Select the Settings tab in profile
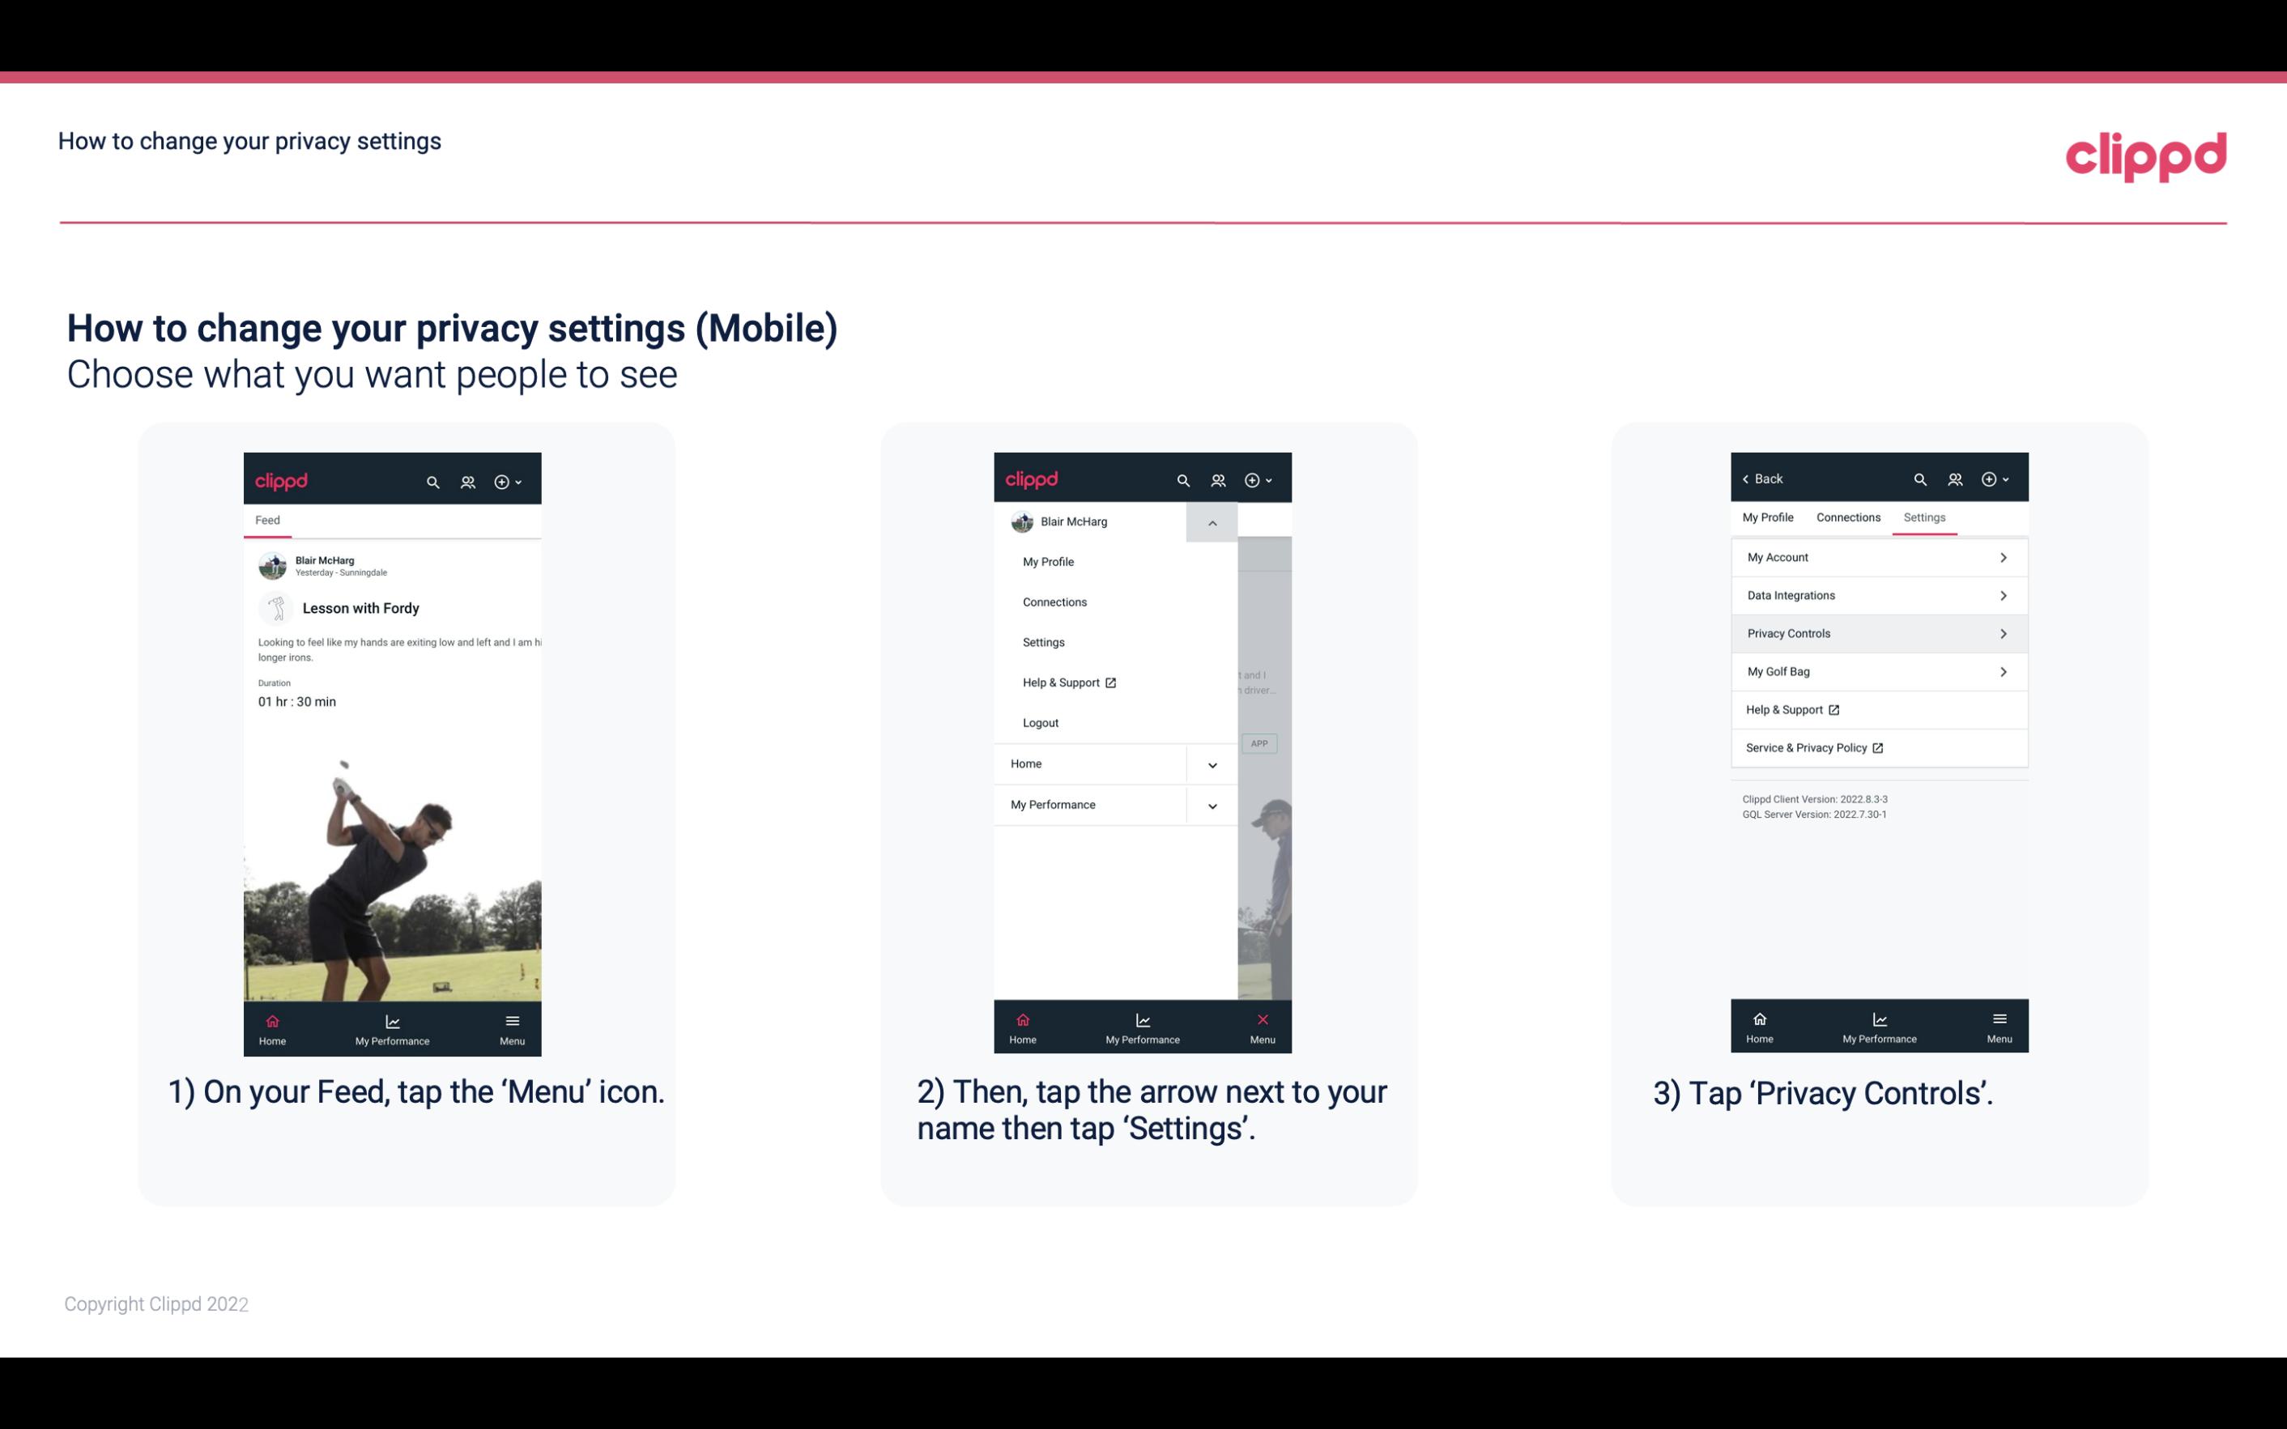Screen dimensions: 2287x1429 [x=1923, y=517]
